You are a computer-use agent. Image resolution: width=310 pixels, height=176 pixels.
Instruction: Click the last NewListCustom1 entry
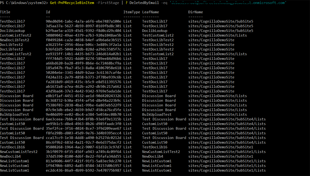pos(15,170)
